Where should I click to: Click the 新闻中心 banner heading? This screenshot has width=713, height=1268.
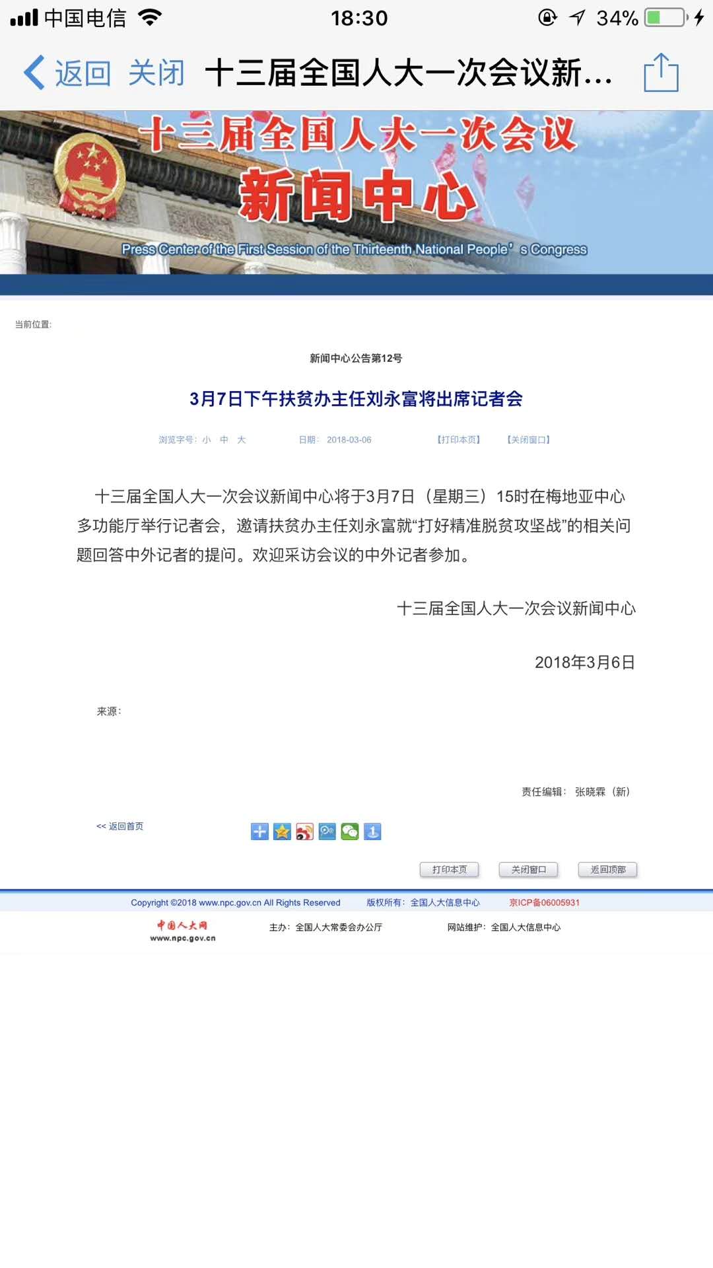pyautogui.click(x=356, y=195)
